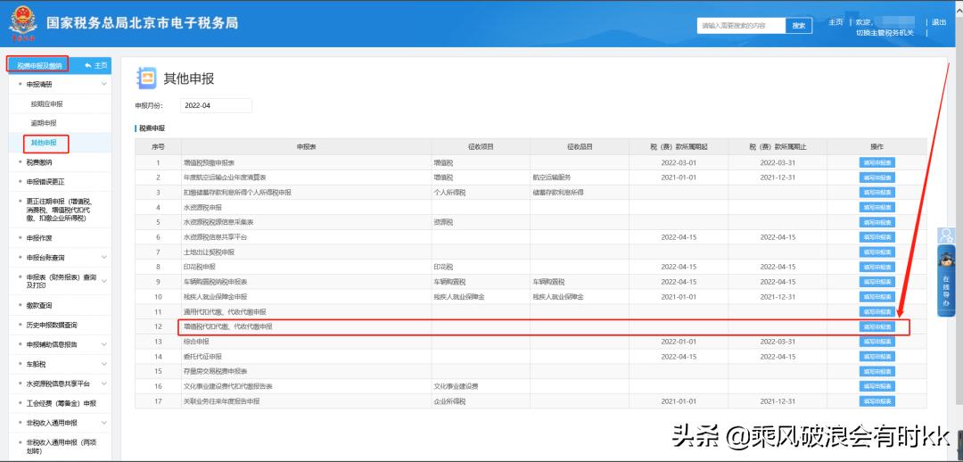Click 填写申报表 for 扣缴储蓄存款利息所得个人所得税申报

tap(877, 193)
